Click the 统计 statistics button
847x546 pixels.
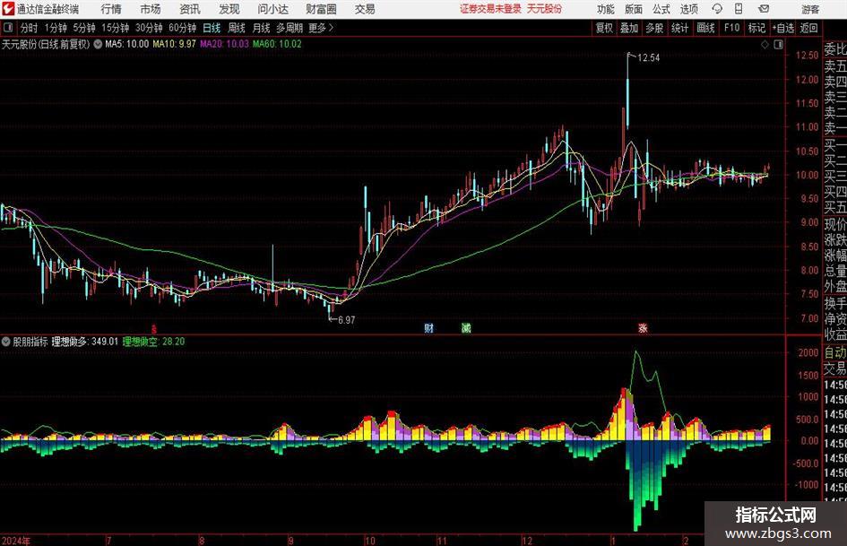coord(679,28)
